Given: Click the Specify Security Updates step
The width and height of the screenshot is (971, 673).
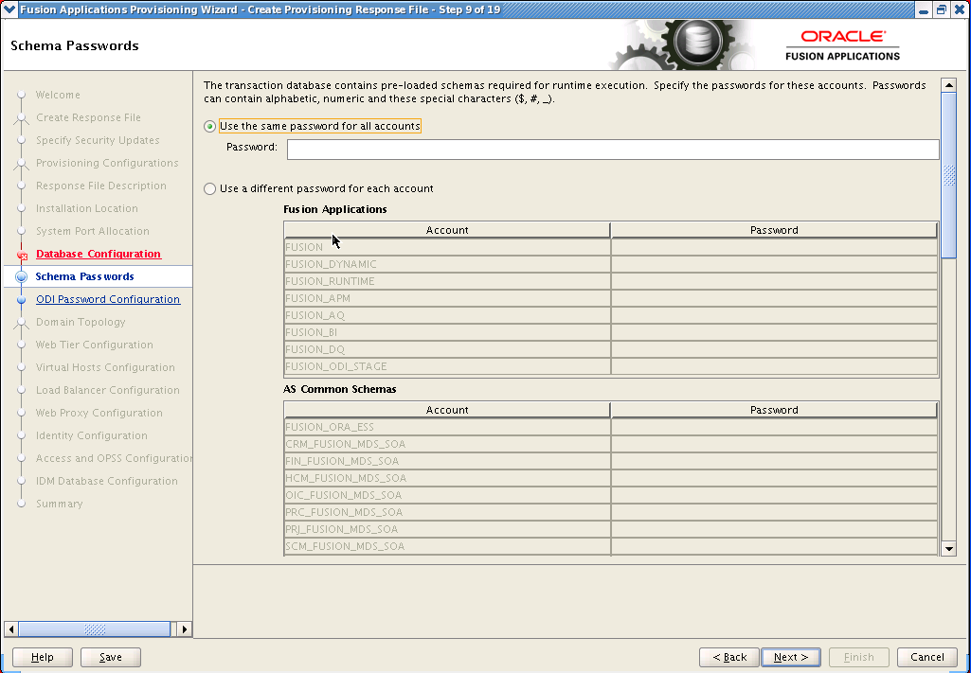Looking at the screenshot, I should pyautogui.click(x=98, y=140).
